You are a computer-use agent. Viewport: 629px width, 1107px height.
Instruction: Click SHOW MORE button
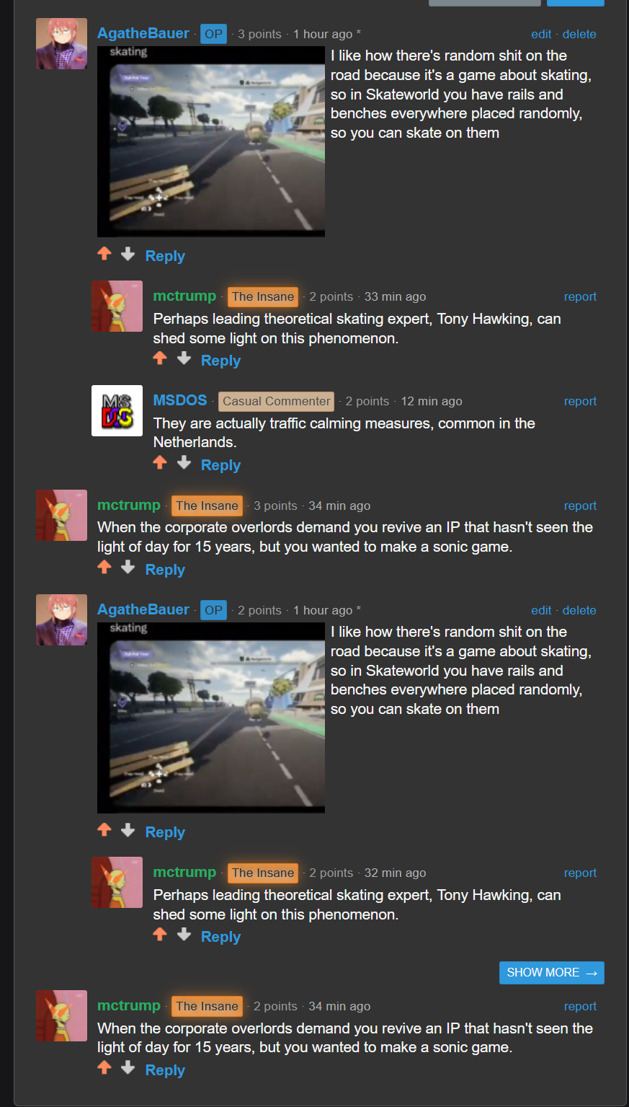[x=552, y=973]
